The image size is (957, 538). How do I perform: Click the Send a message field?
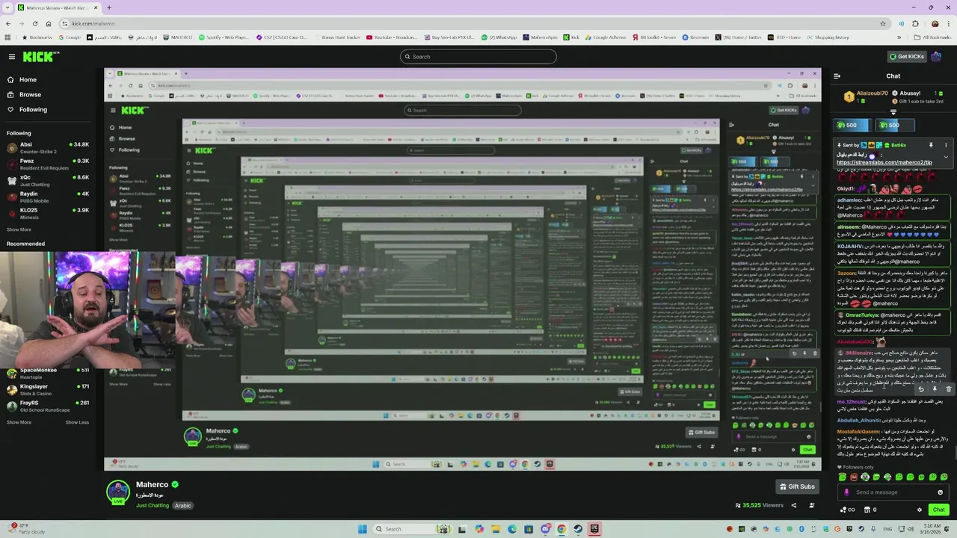tap(893, 492)
